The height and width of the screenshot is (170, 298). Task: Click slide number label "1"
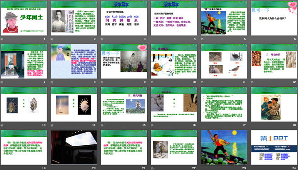click(45, 39)
